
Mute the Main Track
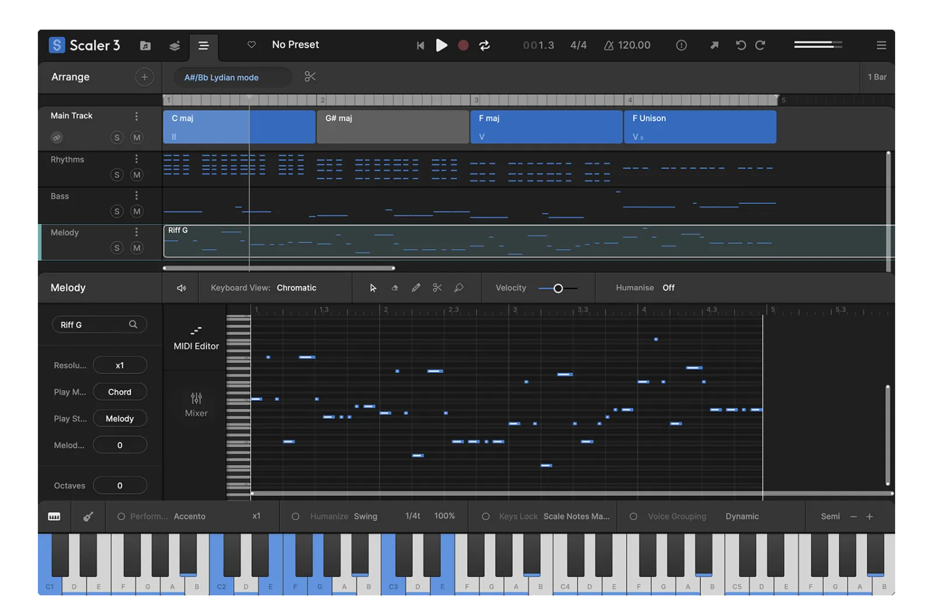136,137
